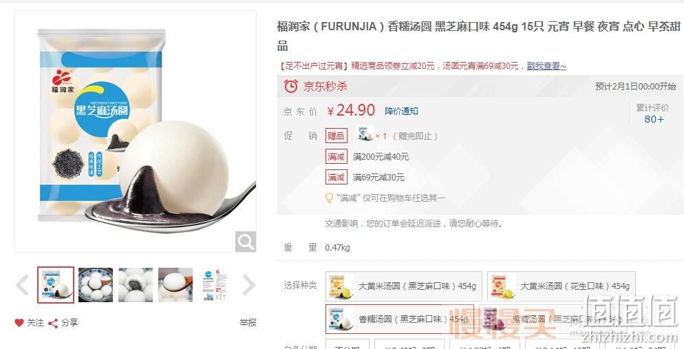Click the lightbulb tip icon beside 满减 note
Screen dimensions: 684x349
(x=330, y=198)
